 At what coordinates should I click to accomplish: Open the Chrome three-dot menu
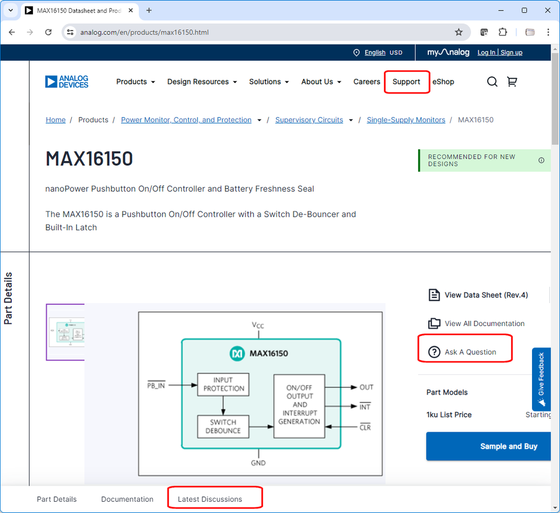[548, 32]
